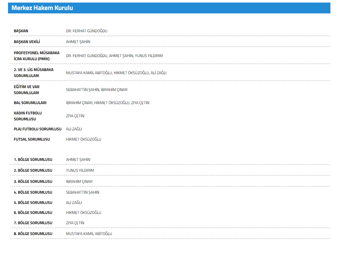Click HİKMET ÖKSÜZOĞLU beside FUTSAL SORUMLUSU
This screenshot has height=253, width=343.
83,139
